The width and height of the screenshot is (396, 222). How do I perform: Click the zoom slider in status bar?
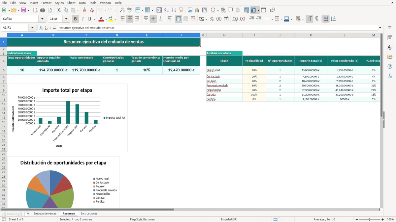[x=369, y=219]
